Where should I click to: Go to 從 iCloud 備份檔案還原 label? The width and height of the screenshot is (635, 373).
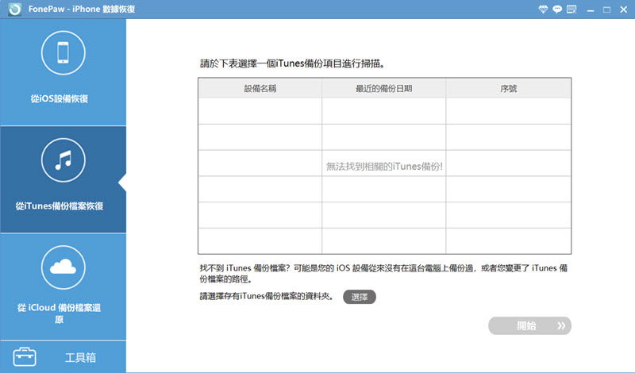[63, 312]
